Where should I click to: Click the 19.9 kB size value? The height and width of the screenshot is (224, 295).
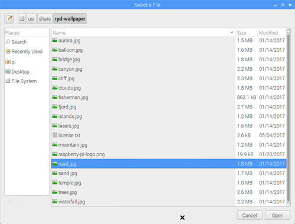point(245,154)
